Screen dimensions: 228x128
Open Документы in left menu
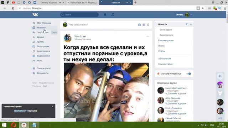[43, 73]
